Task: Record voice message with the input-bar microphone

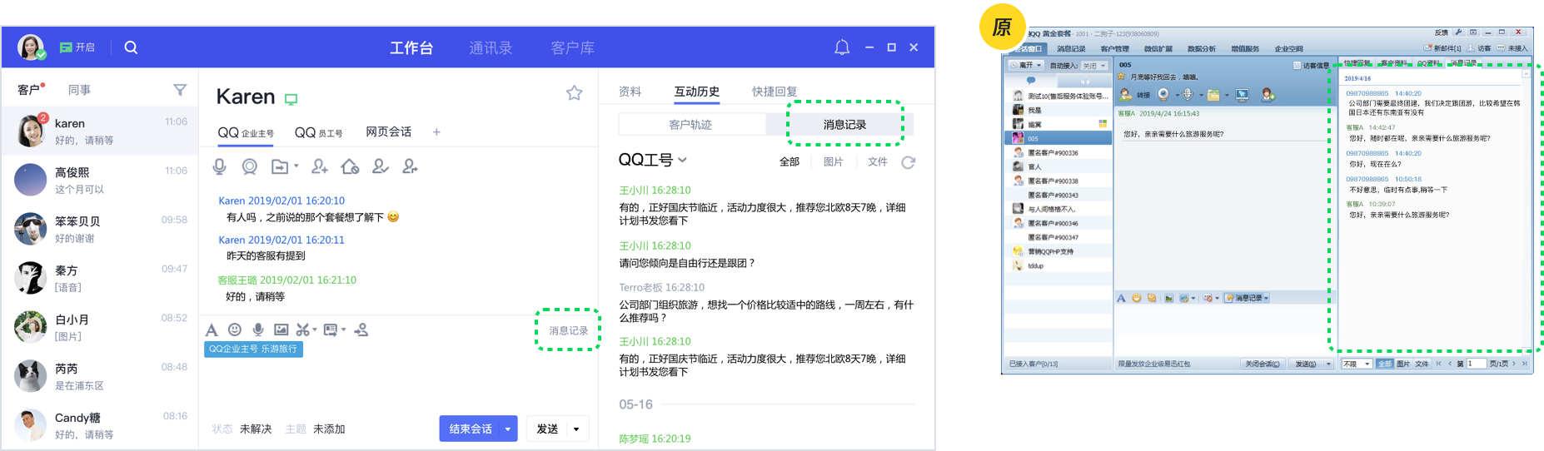Action: [x=258, y=330]
